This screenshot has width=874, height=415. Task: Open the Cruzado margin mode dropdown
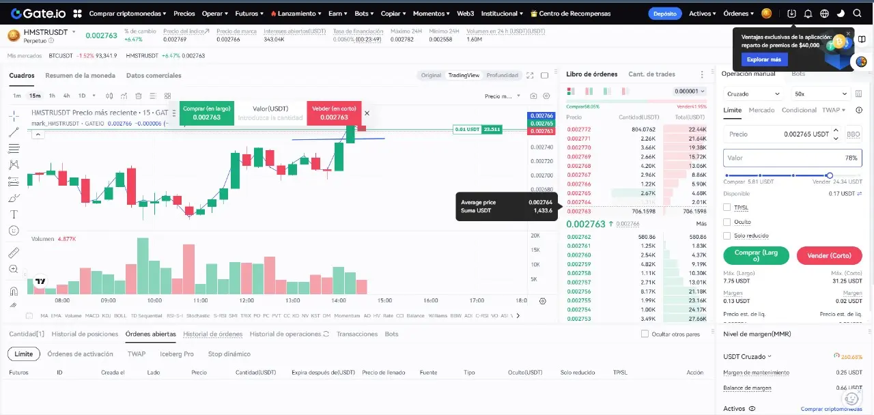tap(753, 94)
